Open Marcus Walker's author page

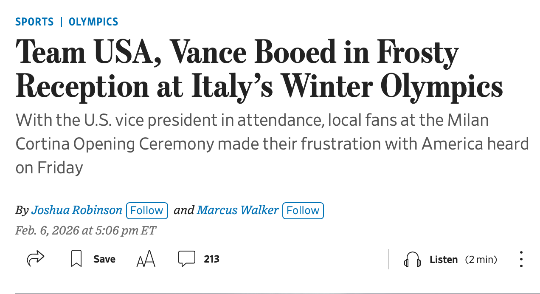(x=238, y=210)
